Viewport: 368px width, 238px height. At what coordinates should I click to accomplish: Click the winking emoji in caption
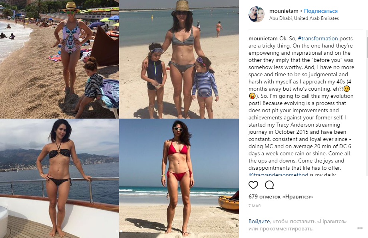click(347, 89)
